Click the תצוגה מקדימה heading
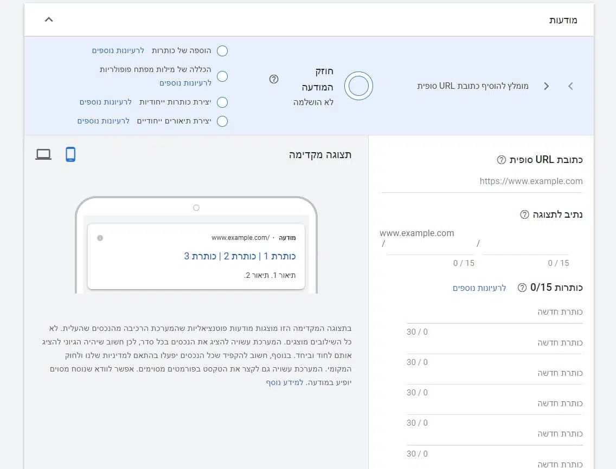The width and height of the screenshot is (616, 469). click(x=320, y=155)
